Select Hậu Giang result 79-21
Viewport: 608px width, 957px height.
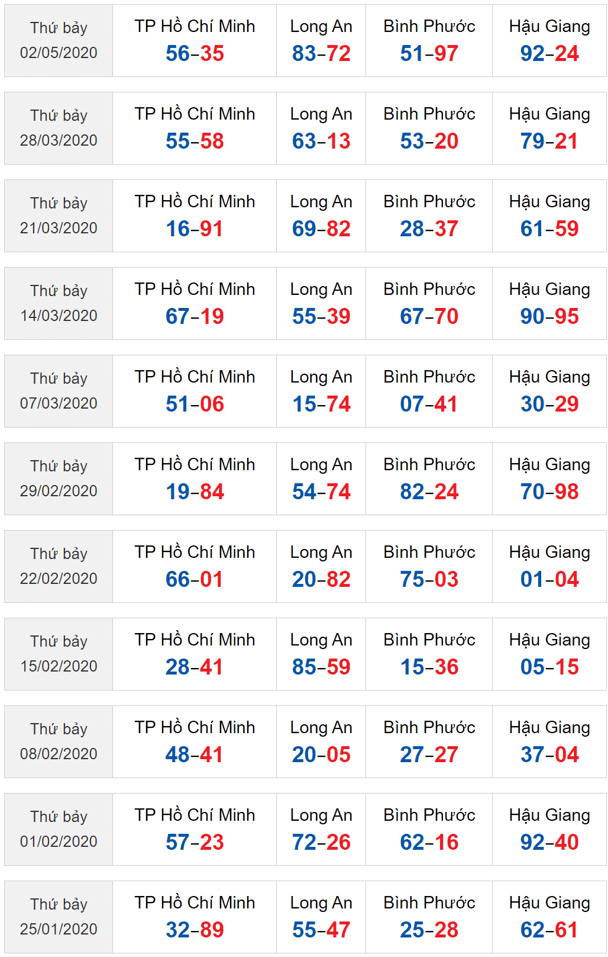549,142
